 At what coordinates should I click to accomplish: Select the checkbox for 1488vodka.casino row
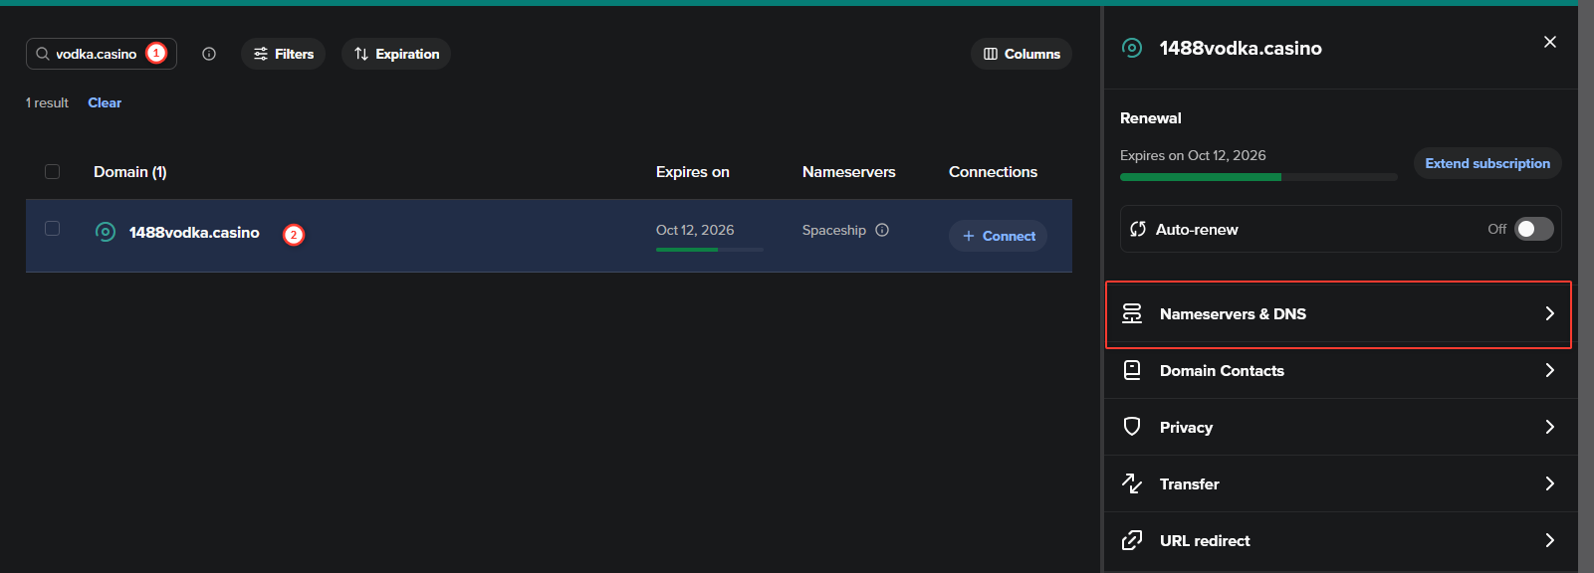[53, 229]
